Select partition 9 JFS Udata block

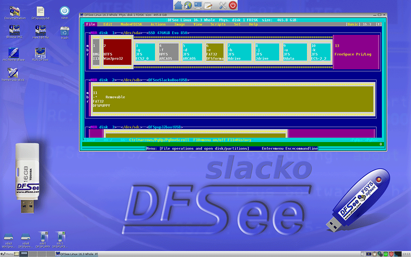tap(295, 52)
